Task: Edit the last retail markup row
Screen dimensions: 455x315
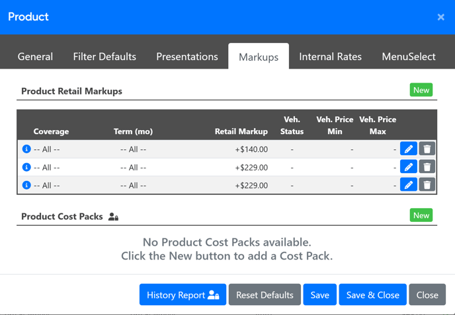Action: coord(409,185)
